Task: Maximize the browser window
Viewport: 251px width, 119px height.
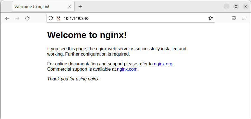Action: [x=236, y=6]
